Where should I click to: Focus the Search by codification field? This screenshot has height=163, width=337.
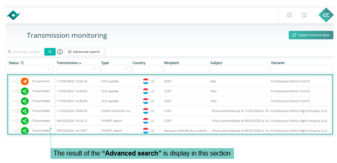pyautogui.click(x=24, y=52)
